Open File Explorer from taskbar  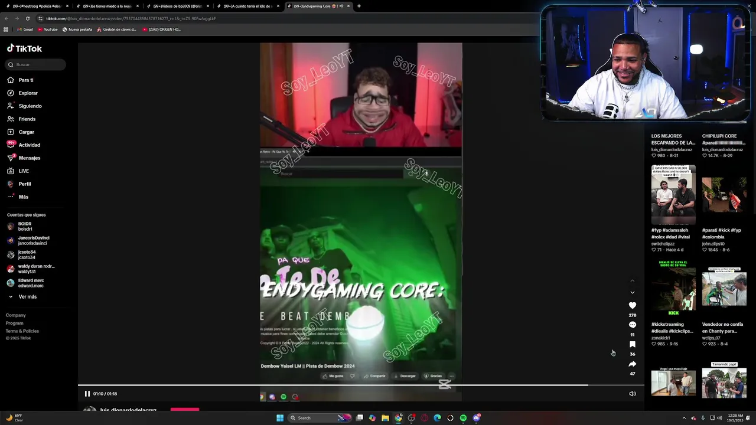tap(385, 418)
